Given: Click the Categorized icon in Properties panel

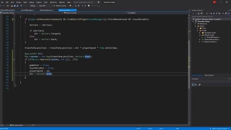Looking at the screenshot, I should pyautogui.click(x=193, y=84).
